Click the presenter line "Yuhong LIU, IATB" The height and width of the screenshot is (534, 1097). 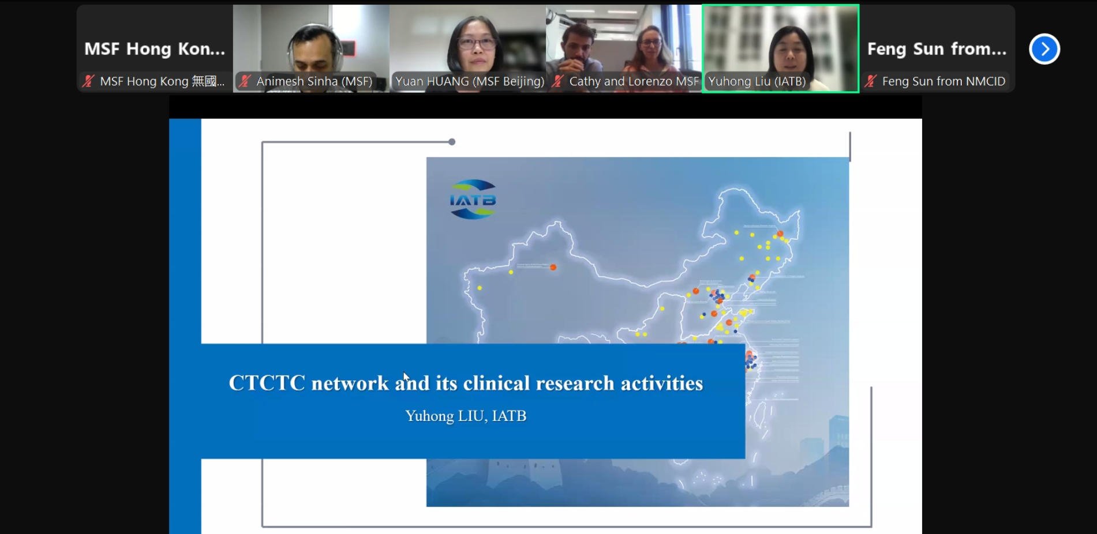(466, 416)
